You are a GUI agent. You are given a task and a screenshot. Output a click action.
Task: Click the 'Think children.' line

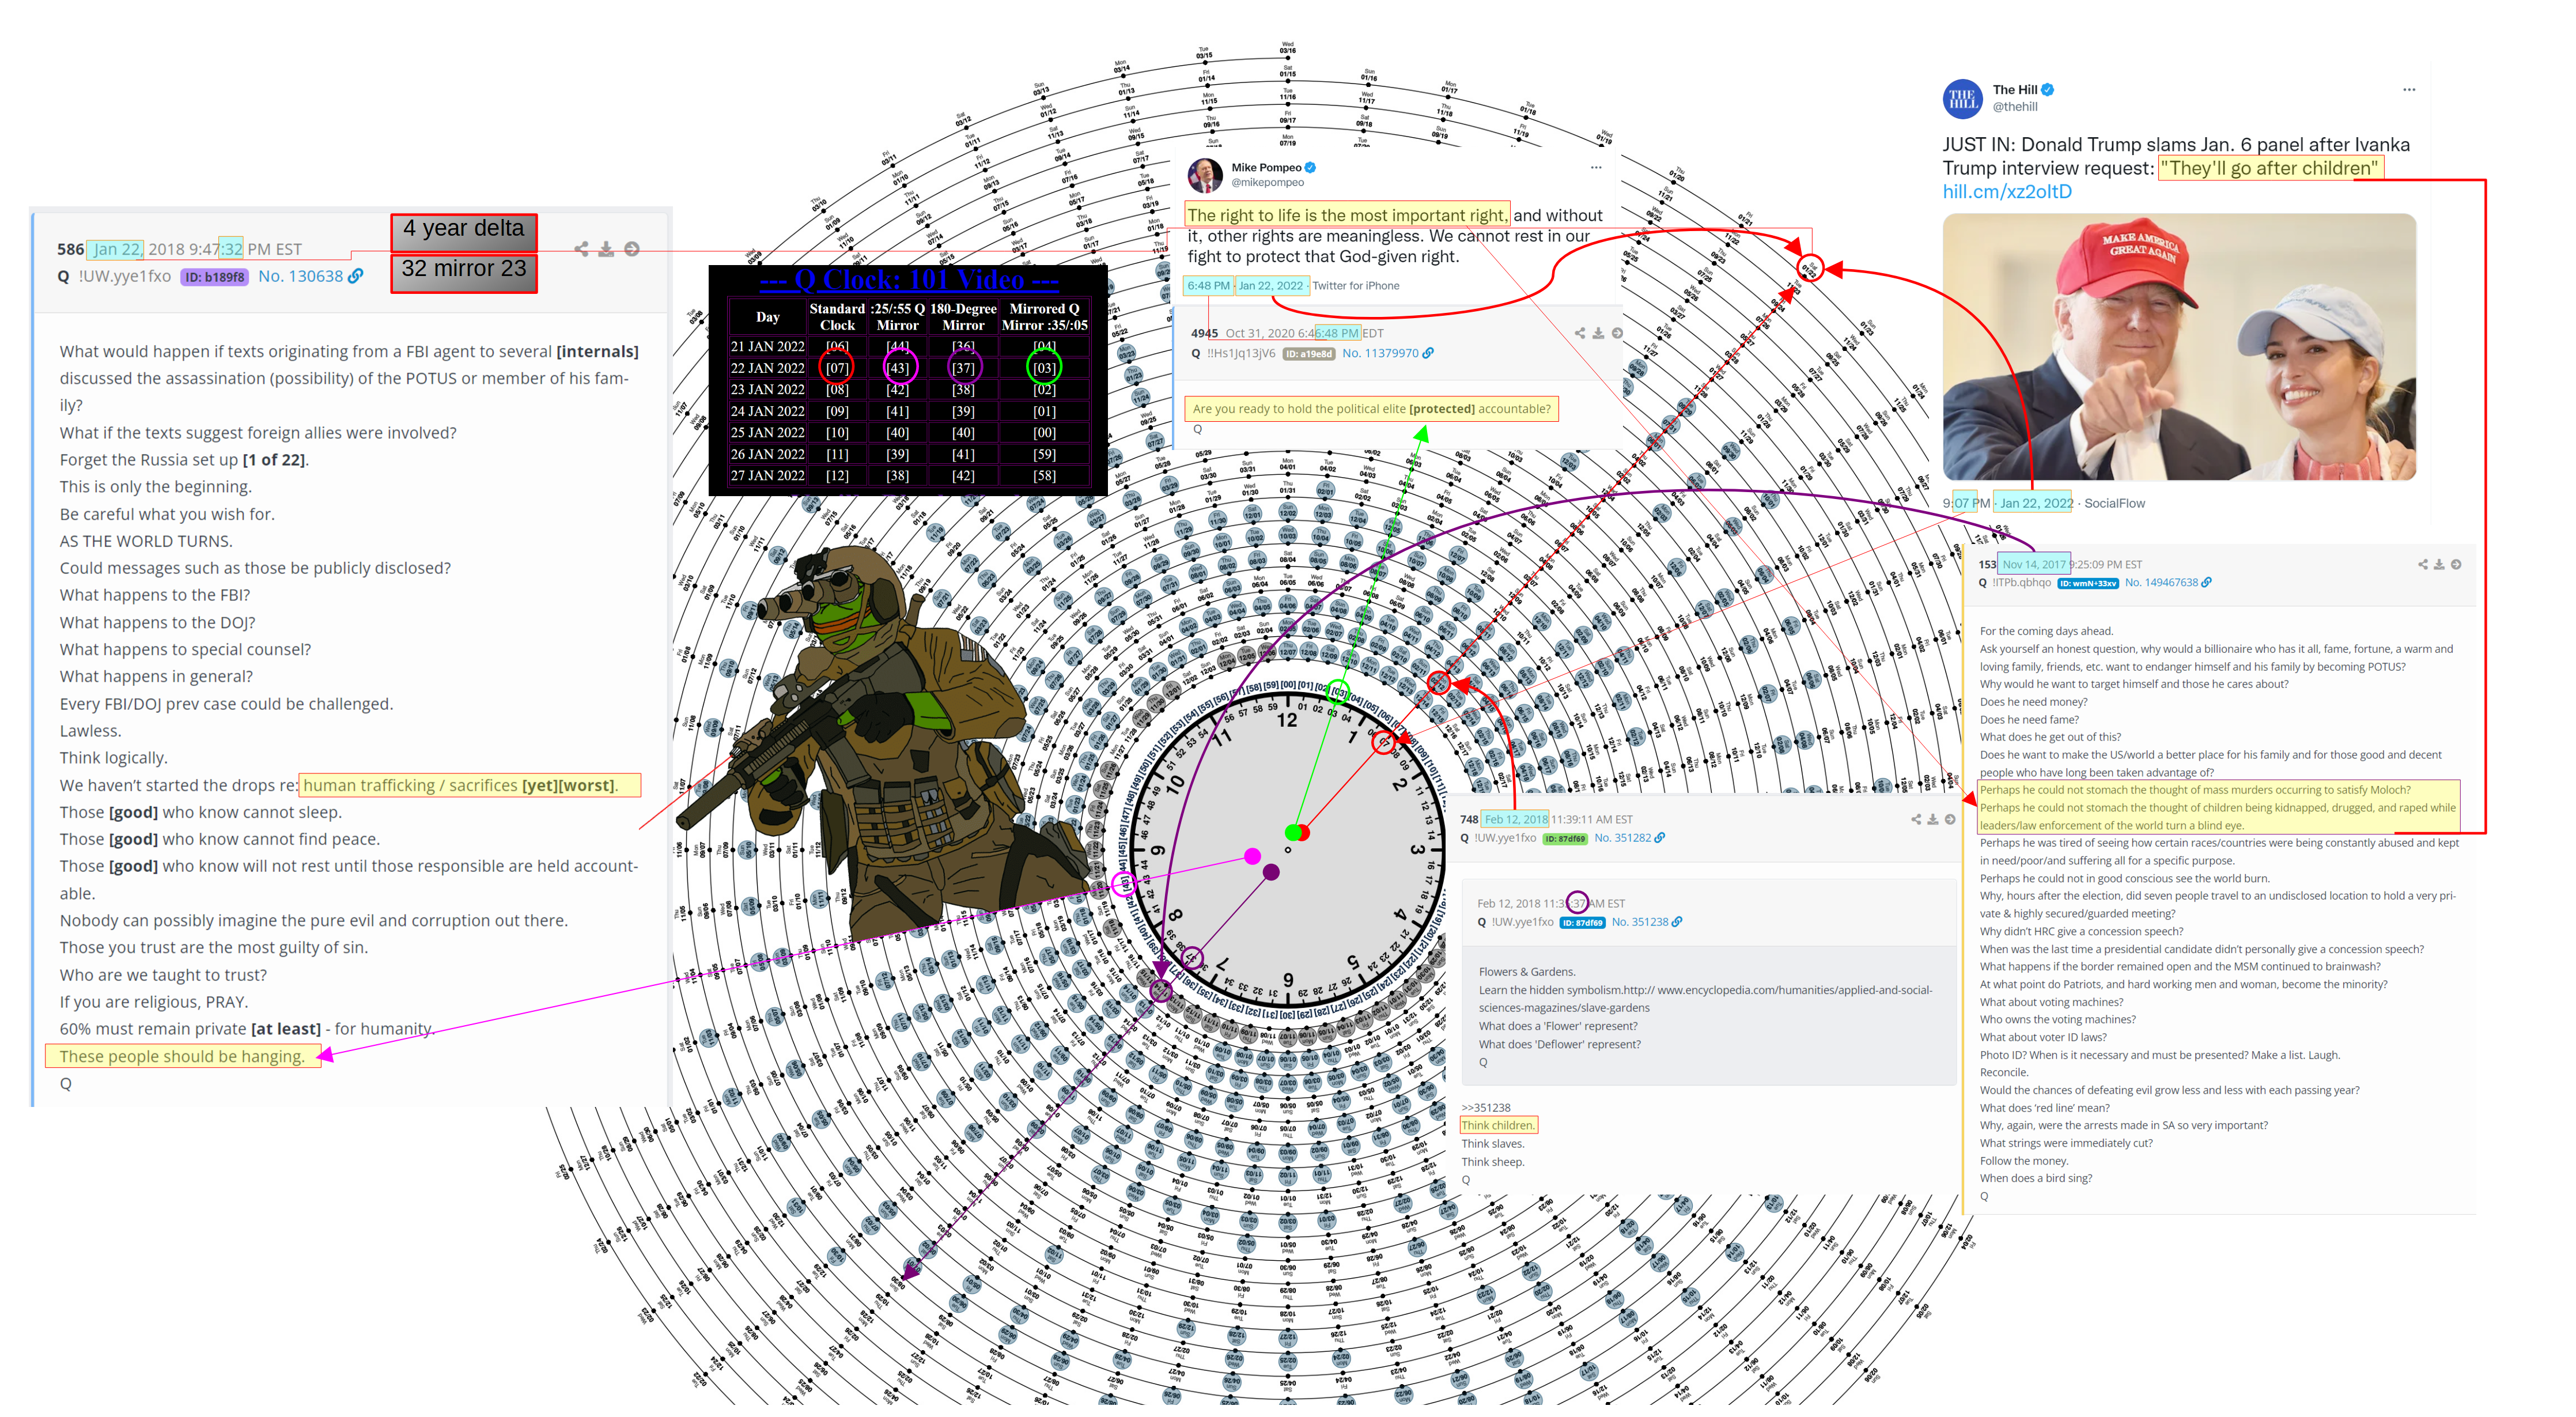tap(1498, 1125)
